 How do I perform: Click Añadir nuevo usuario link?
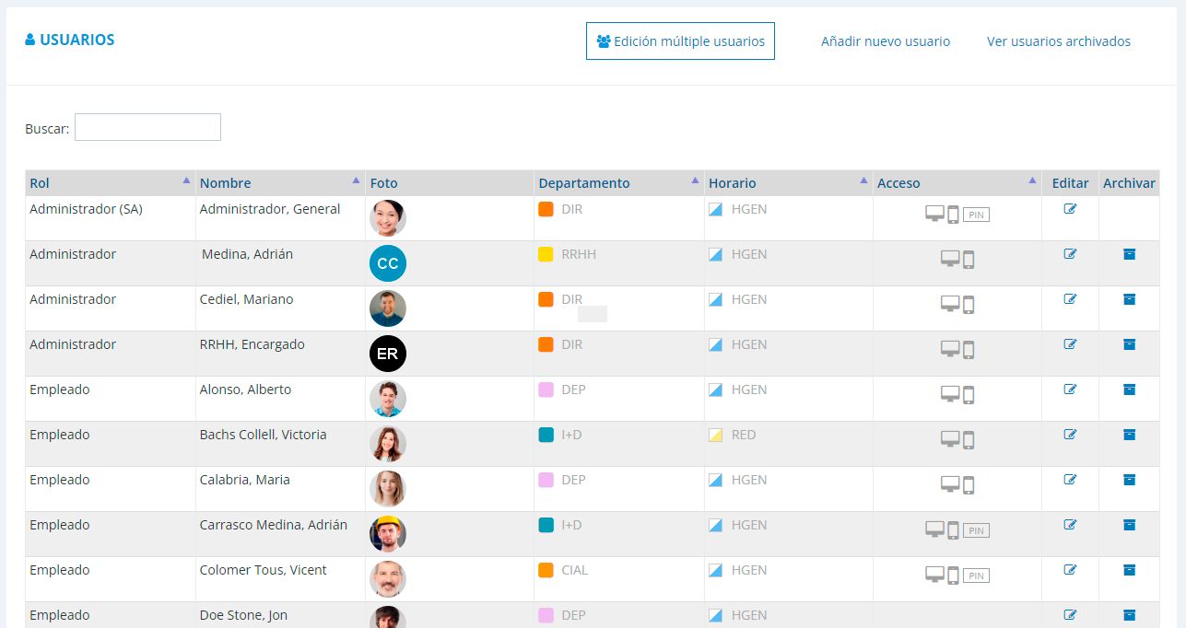(x=886, y=41)
